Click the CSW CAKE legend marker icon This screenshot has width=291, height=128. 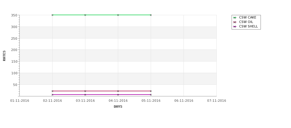click(235, 18)
